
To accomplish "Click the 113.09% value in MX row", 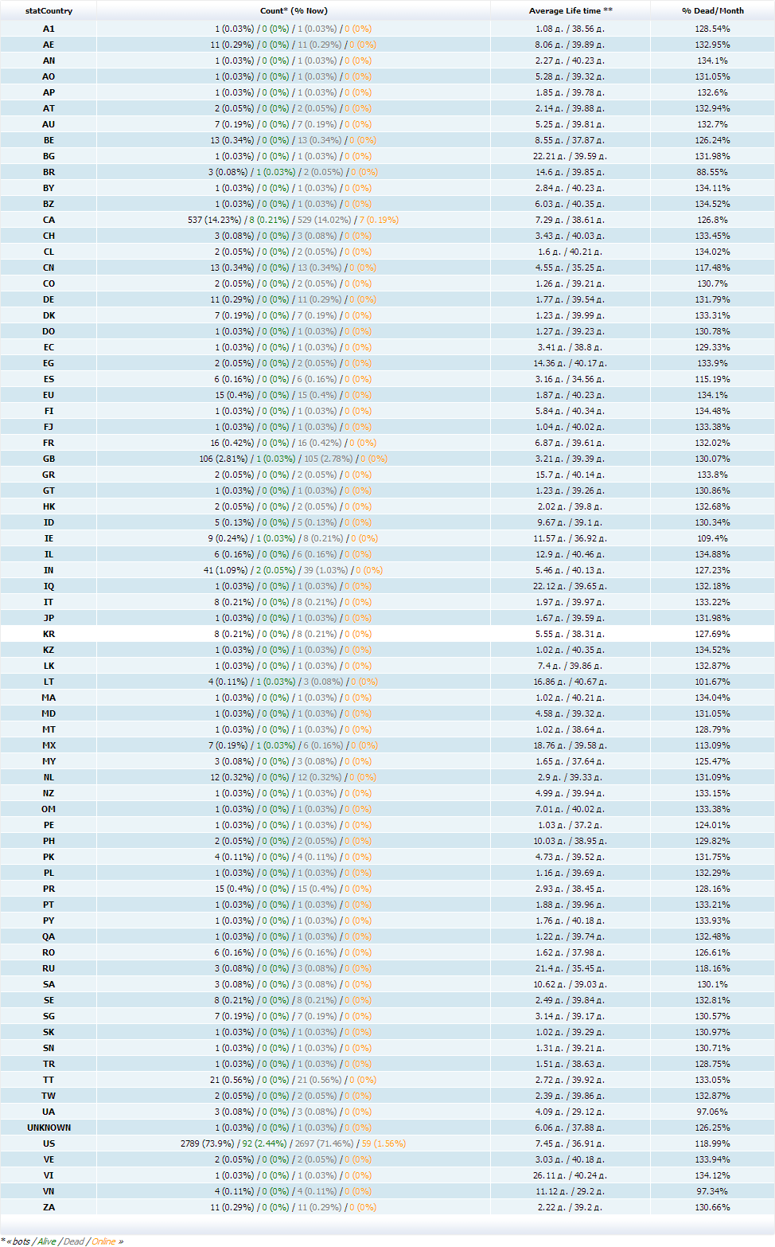I will [712, 745].
